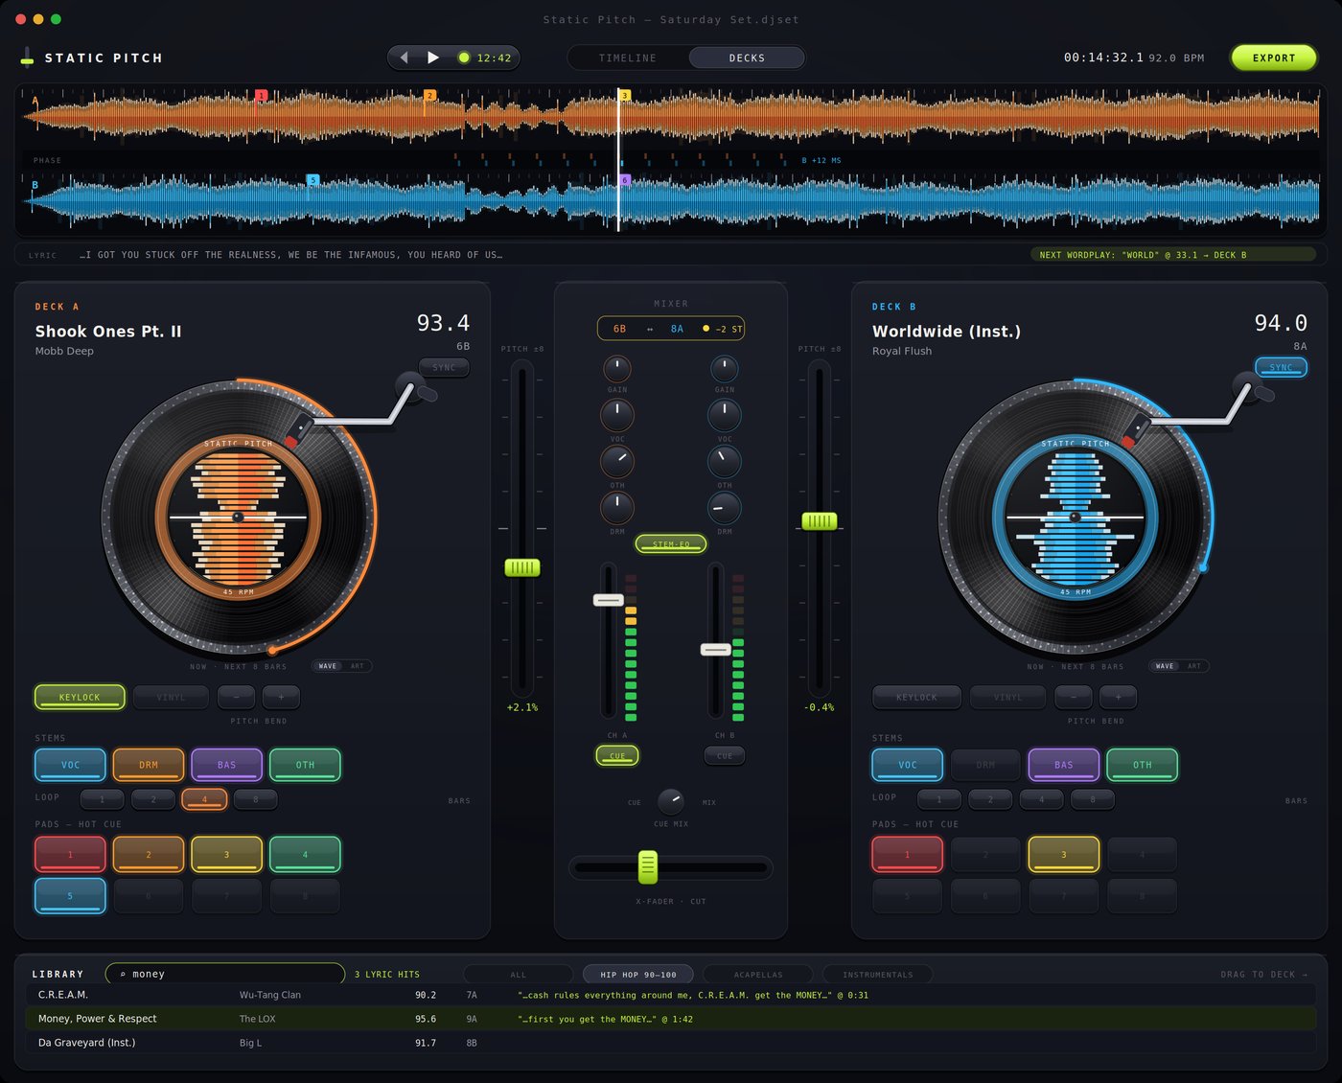Click the search magnifier in library field
This screenshot has width=1342, height=1083.
click(123, 974)
